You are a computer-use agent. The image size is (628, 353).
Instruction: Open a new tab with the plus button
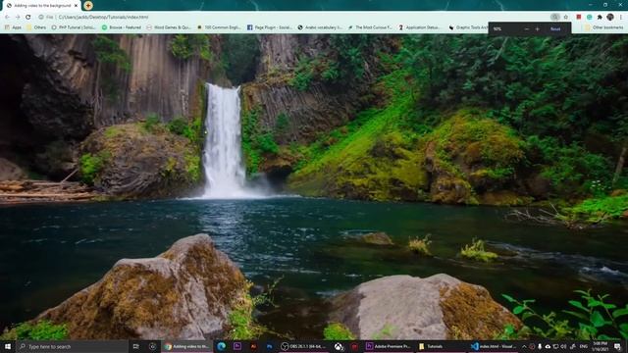click(x=88, y=6)
